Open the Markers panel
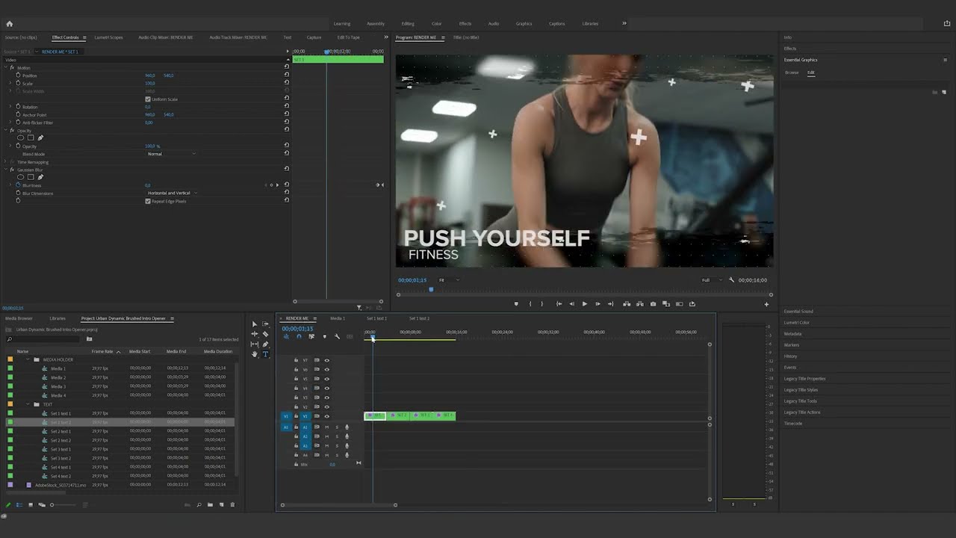This screenshot has height=538, width=956. pyautogui.click(x=792, y=345)
